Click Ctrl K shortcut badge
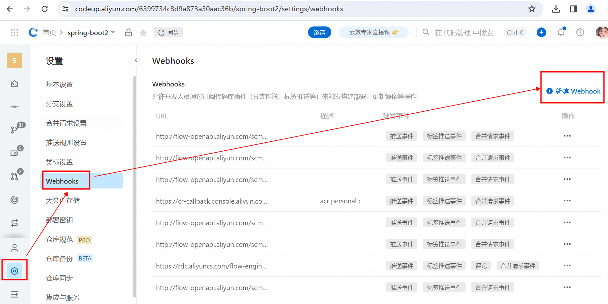608x304 pixels. tap(515, 33)
